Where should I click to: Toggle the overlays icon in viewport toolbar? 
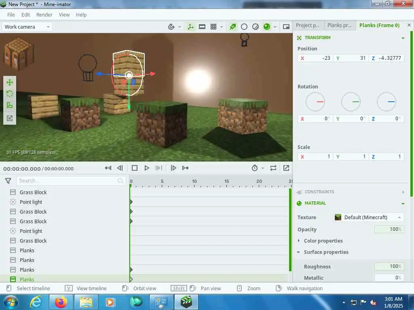tap(191, 27)
